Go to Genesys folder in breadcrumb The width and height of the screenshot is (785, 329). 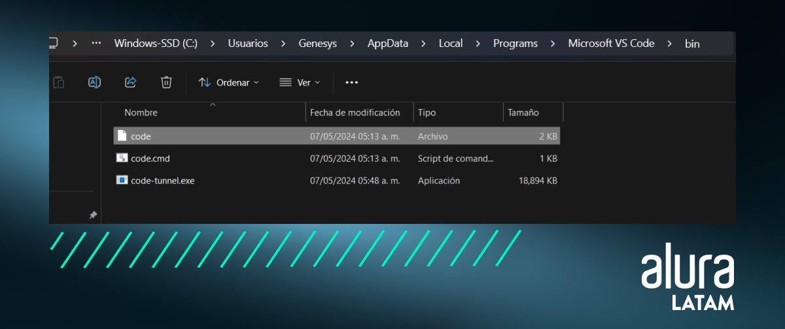point(318,44)
